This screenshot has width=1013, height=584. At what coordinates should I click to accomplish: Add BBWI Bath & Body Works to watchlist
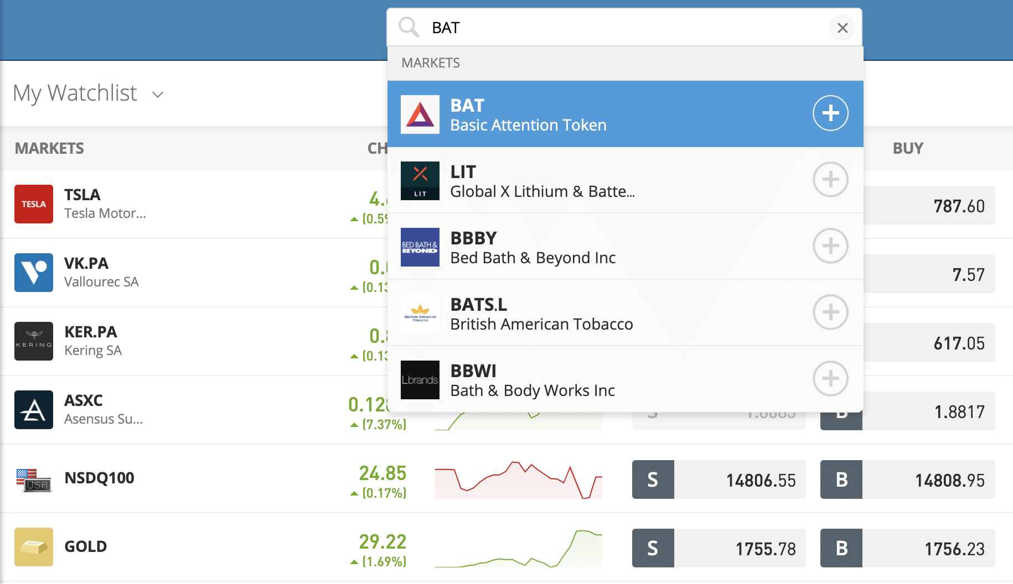tap(830, 379)
